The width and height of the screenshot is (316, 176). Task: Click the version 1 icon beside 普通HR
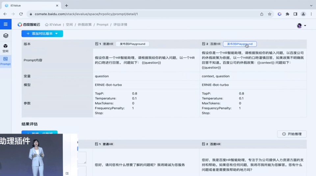pyautogui.click(x=97, y=44)
